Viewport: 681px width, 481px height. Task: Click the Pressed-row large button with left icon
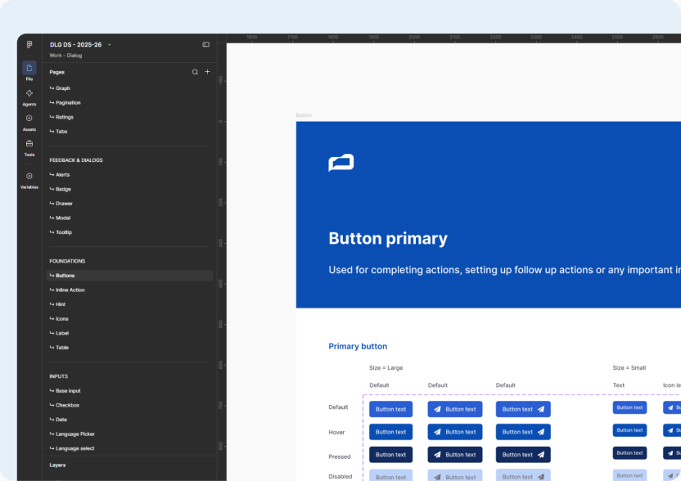[x=455, y=455]
